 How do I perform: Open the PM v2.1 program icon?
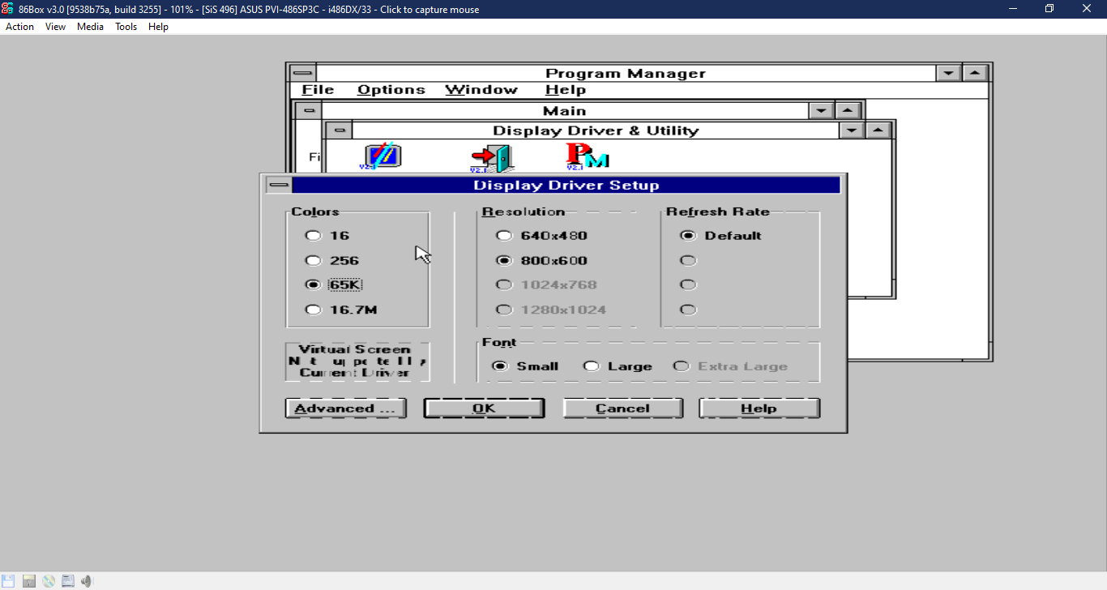click(x=585, y=156)
